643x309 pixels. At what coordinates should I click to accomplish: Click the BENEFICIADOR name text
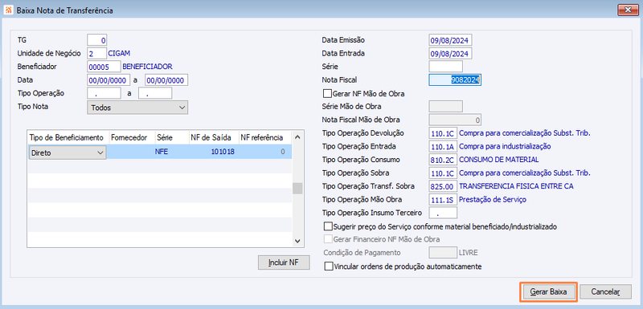(148, 67)
